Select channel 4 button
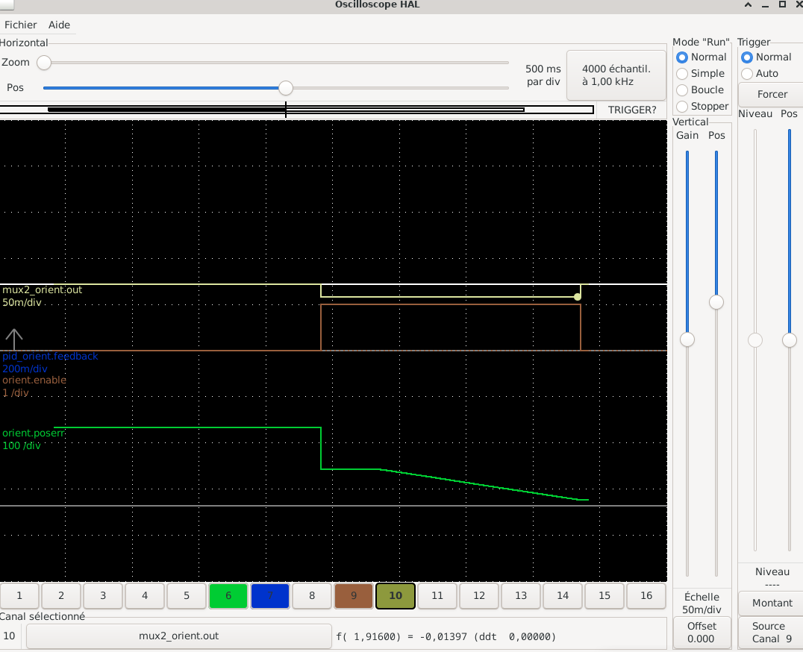 [x=145, y=596]
